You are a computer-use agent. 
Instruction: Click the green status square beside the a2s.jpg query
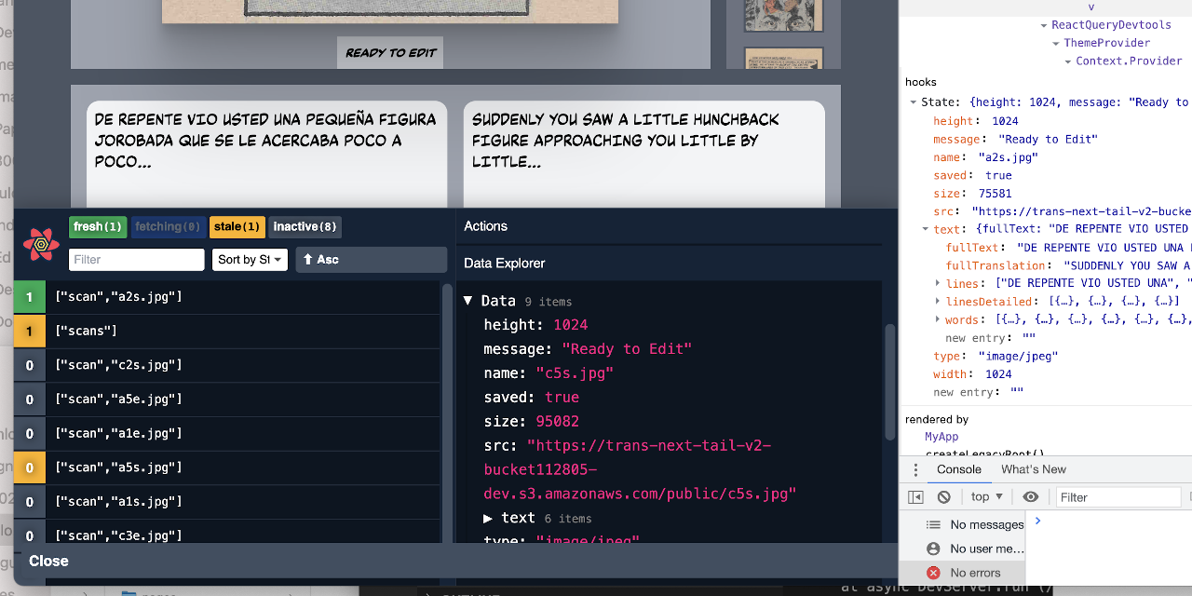pyautogui.click(x=29, y=295)
